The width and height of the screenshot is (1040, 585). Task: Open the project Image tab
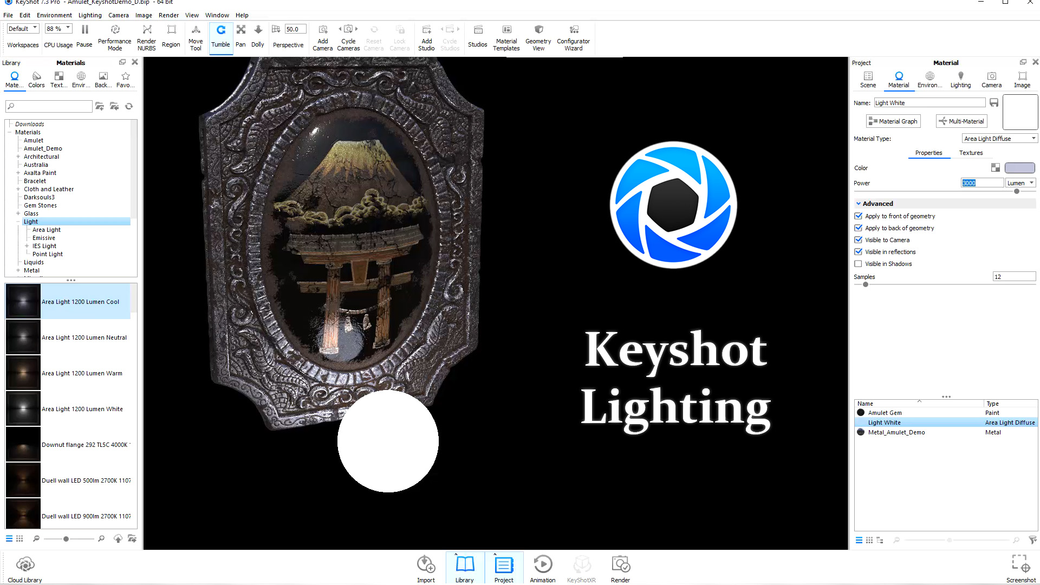1022,80
